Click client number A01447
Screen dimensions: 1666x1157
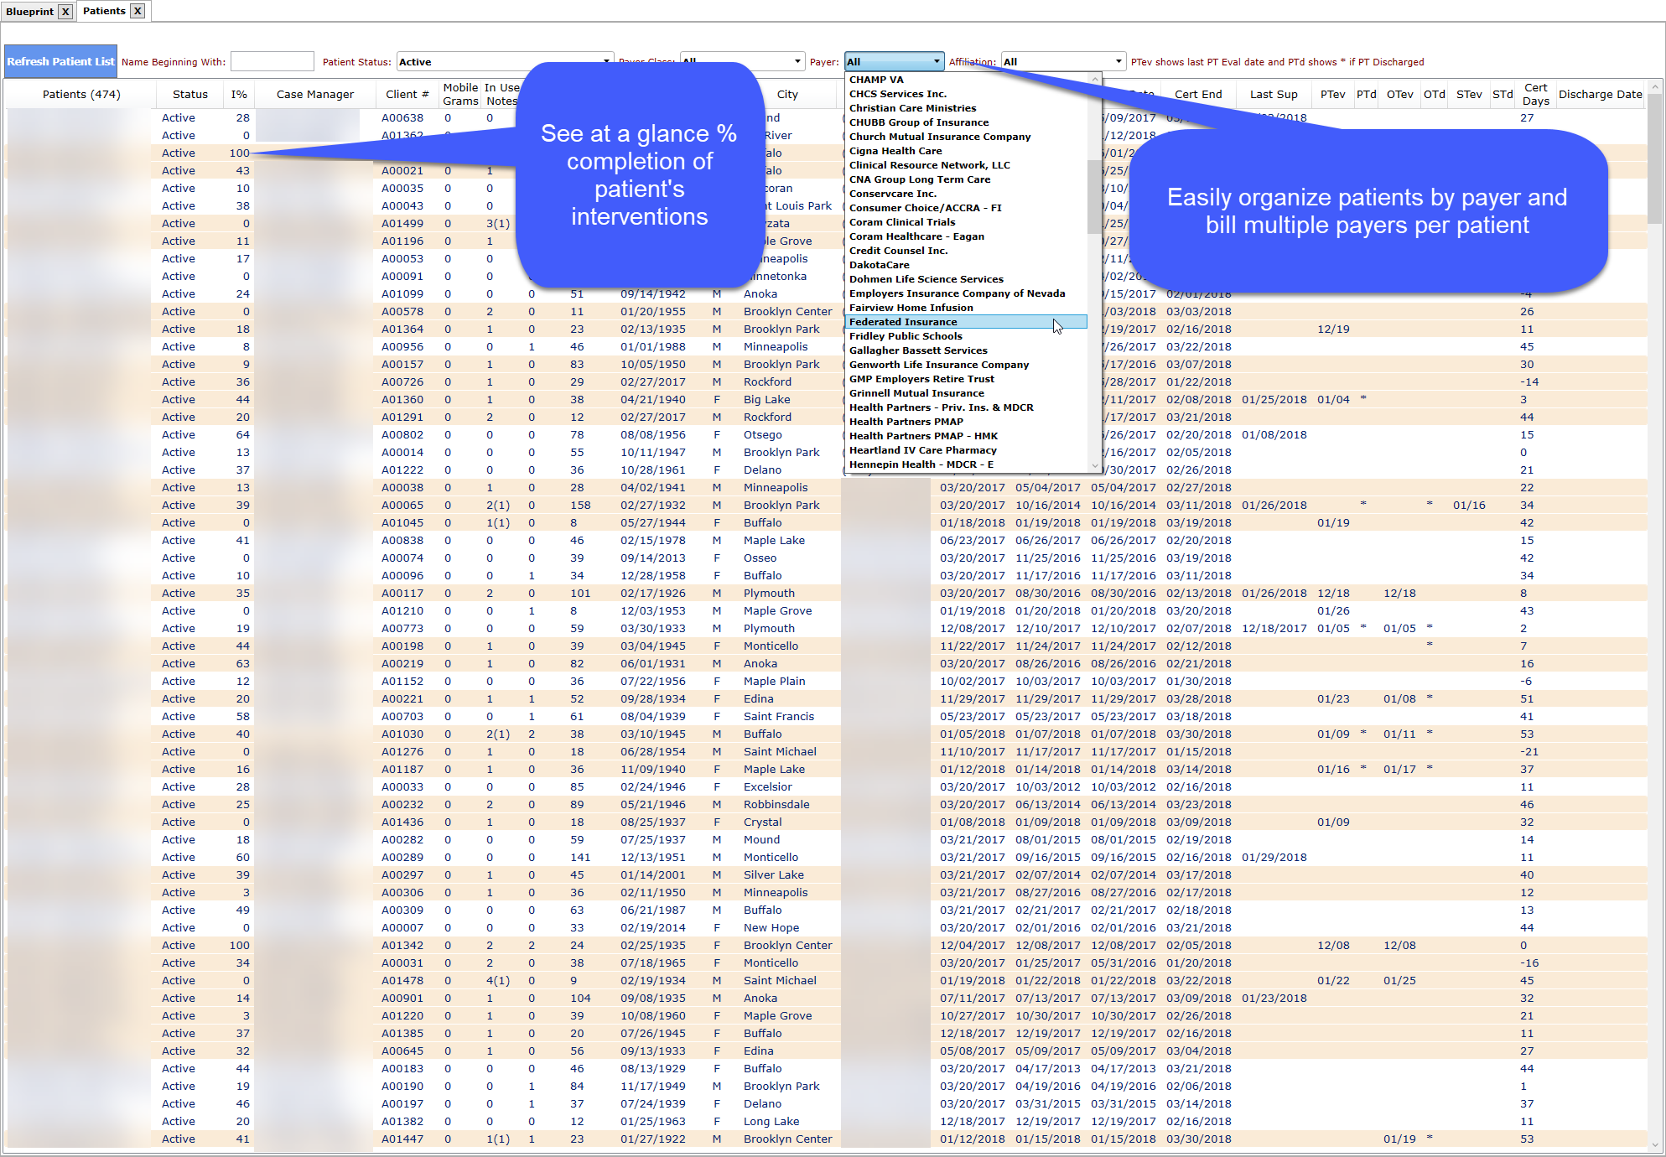click(402, 1139)
